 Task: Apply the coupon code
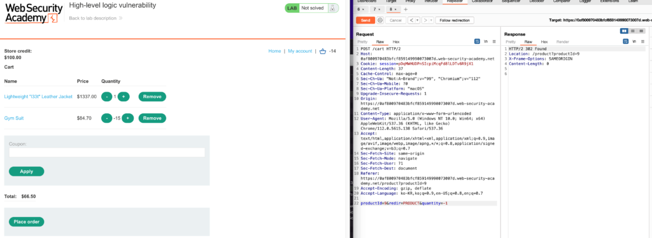(27, 171)
